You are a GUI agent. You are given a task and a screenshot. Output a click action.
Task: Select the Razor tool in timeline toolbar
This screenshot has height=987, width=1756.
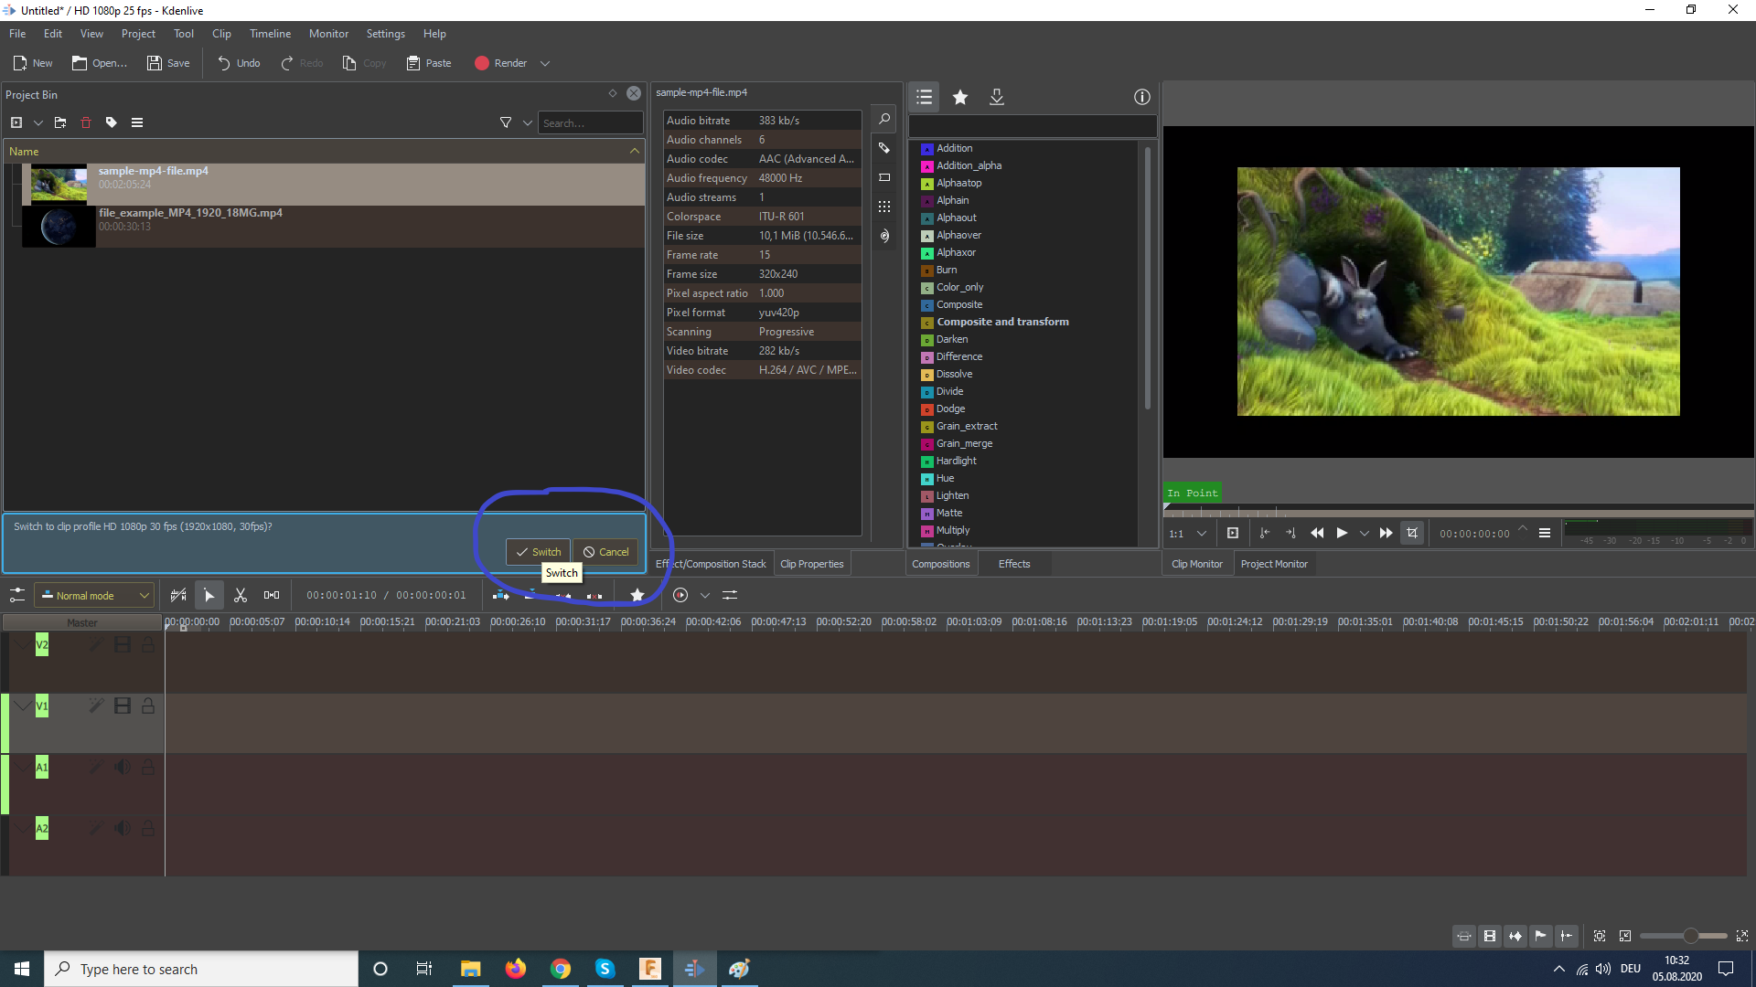[x=241, y=595]
